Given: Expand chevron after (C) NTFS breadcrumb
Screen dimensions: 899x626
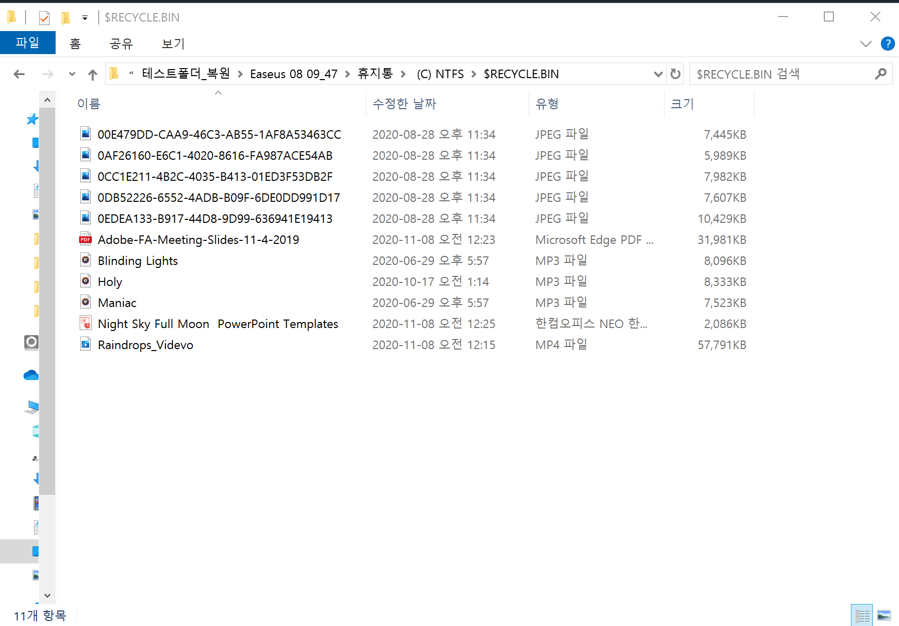Looking at the screenshot, I should pos(474,74).
